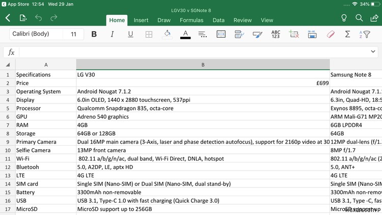
Task: Open insert and delete cells icon
Action: pos(294,34)
